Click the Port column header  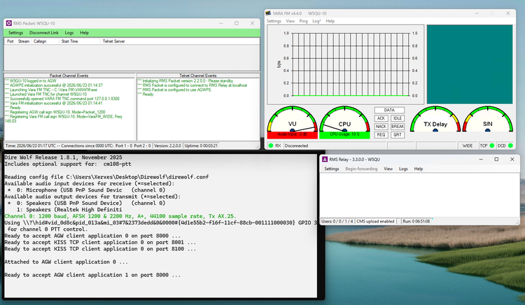coord(10,41)
